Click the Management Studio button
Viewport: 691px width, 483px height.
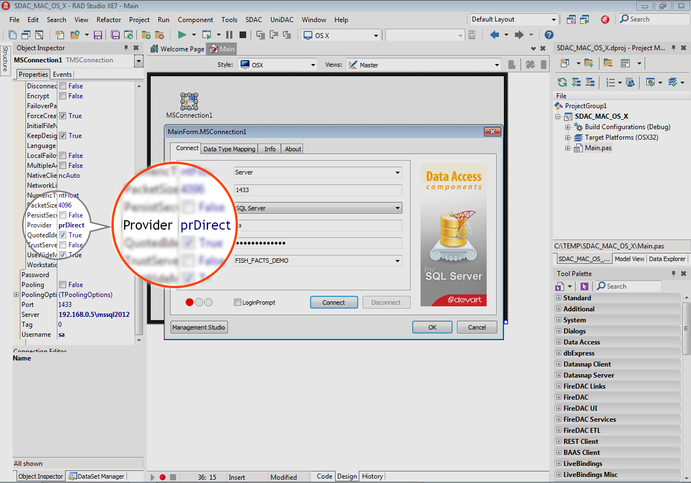(199, 327)
